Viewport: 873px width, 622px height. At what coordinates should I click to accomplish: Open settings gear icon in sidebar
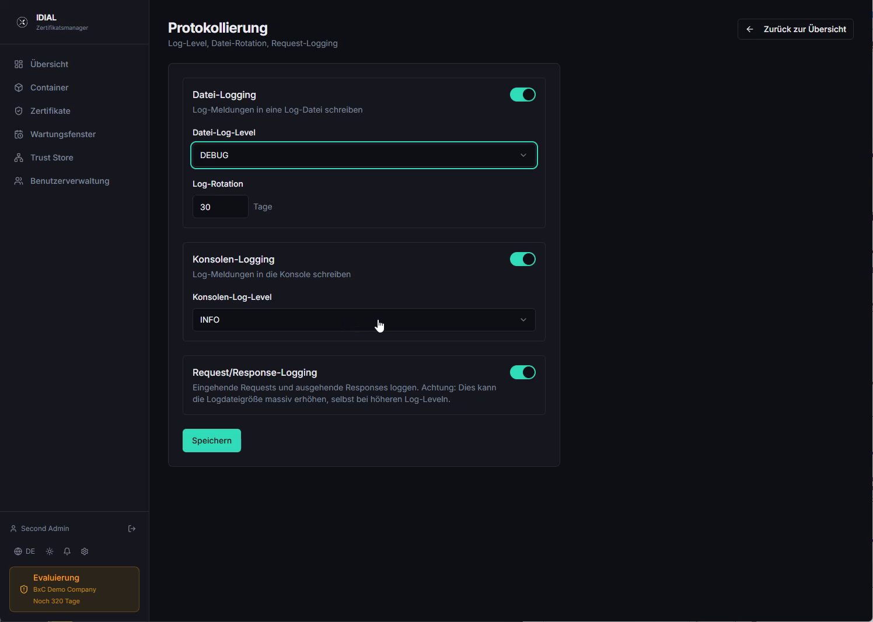pos(85,551)
